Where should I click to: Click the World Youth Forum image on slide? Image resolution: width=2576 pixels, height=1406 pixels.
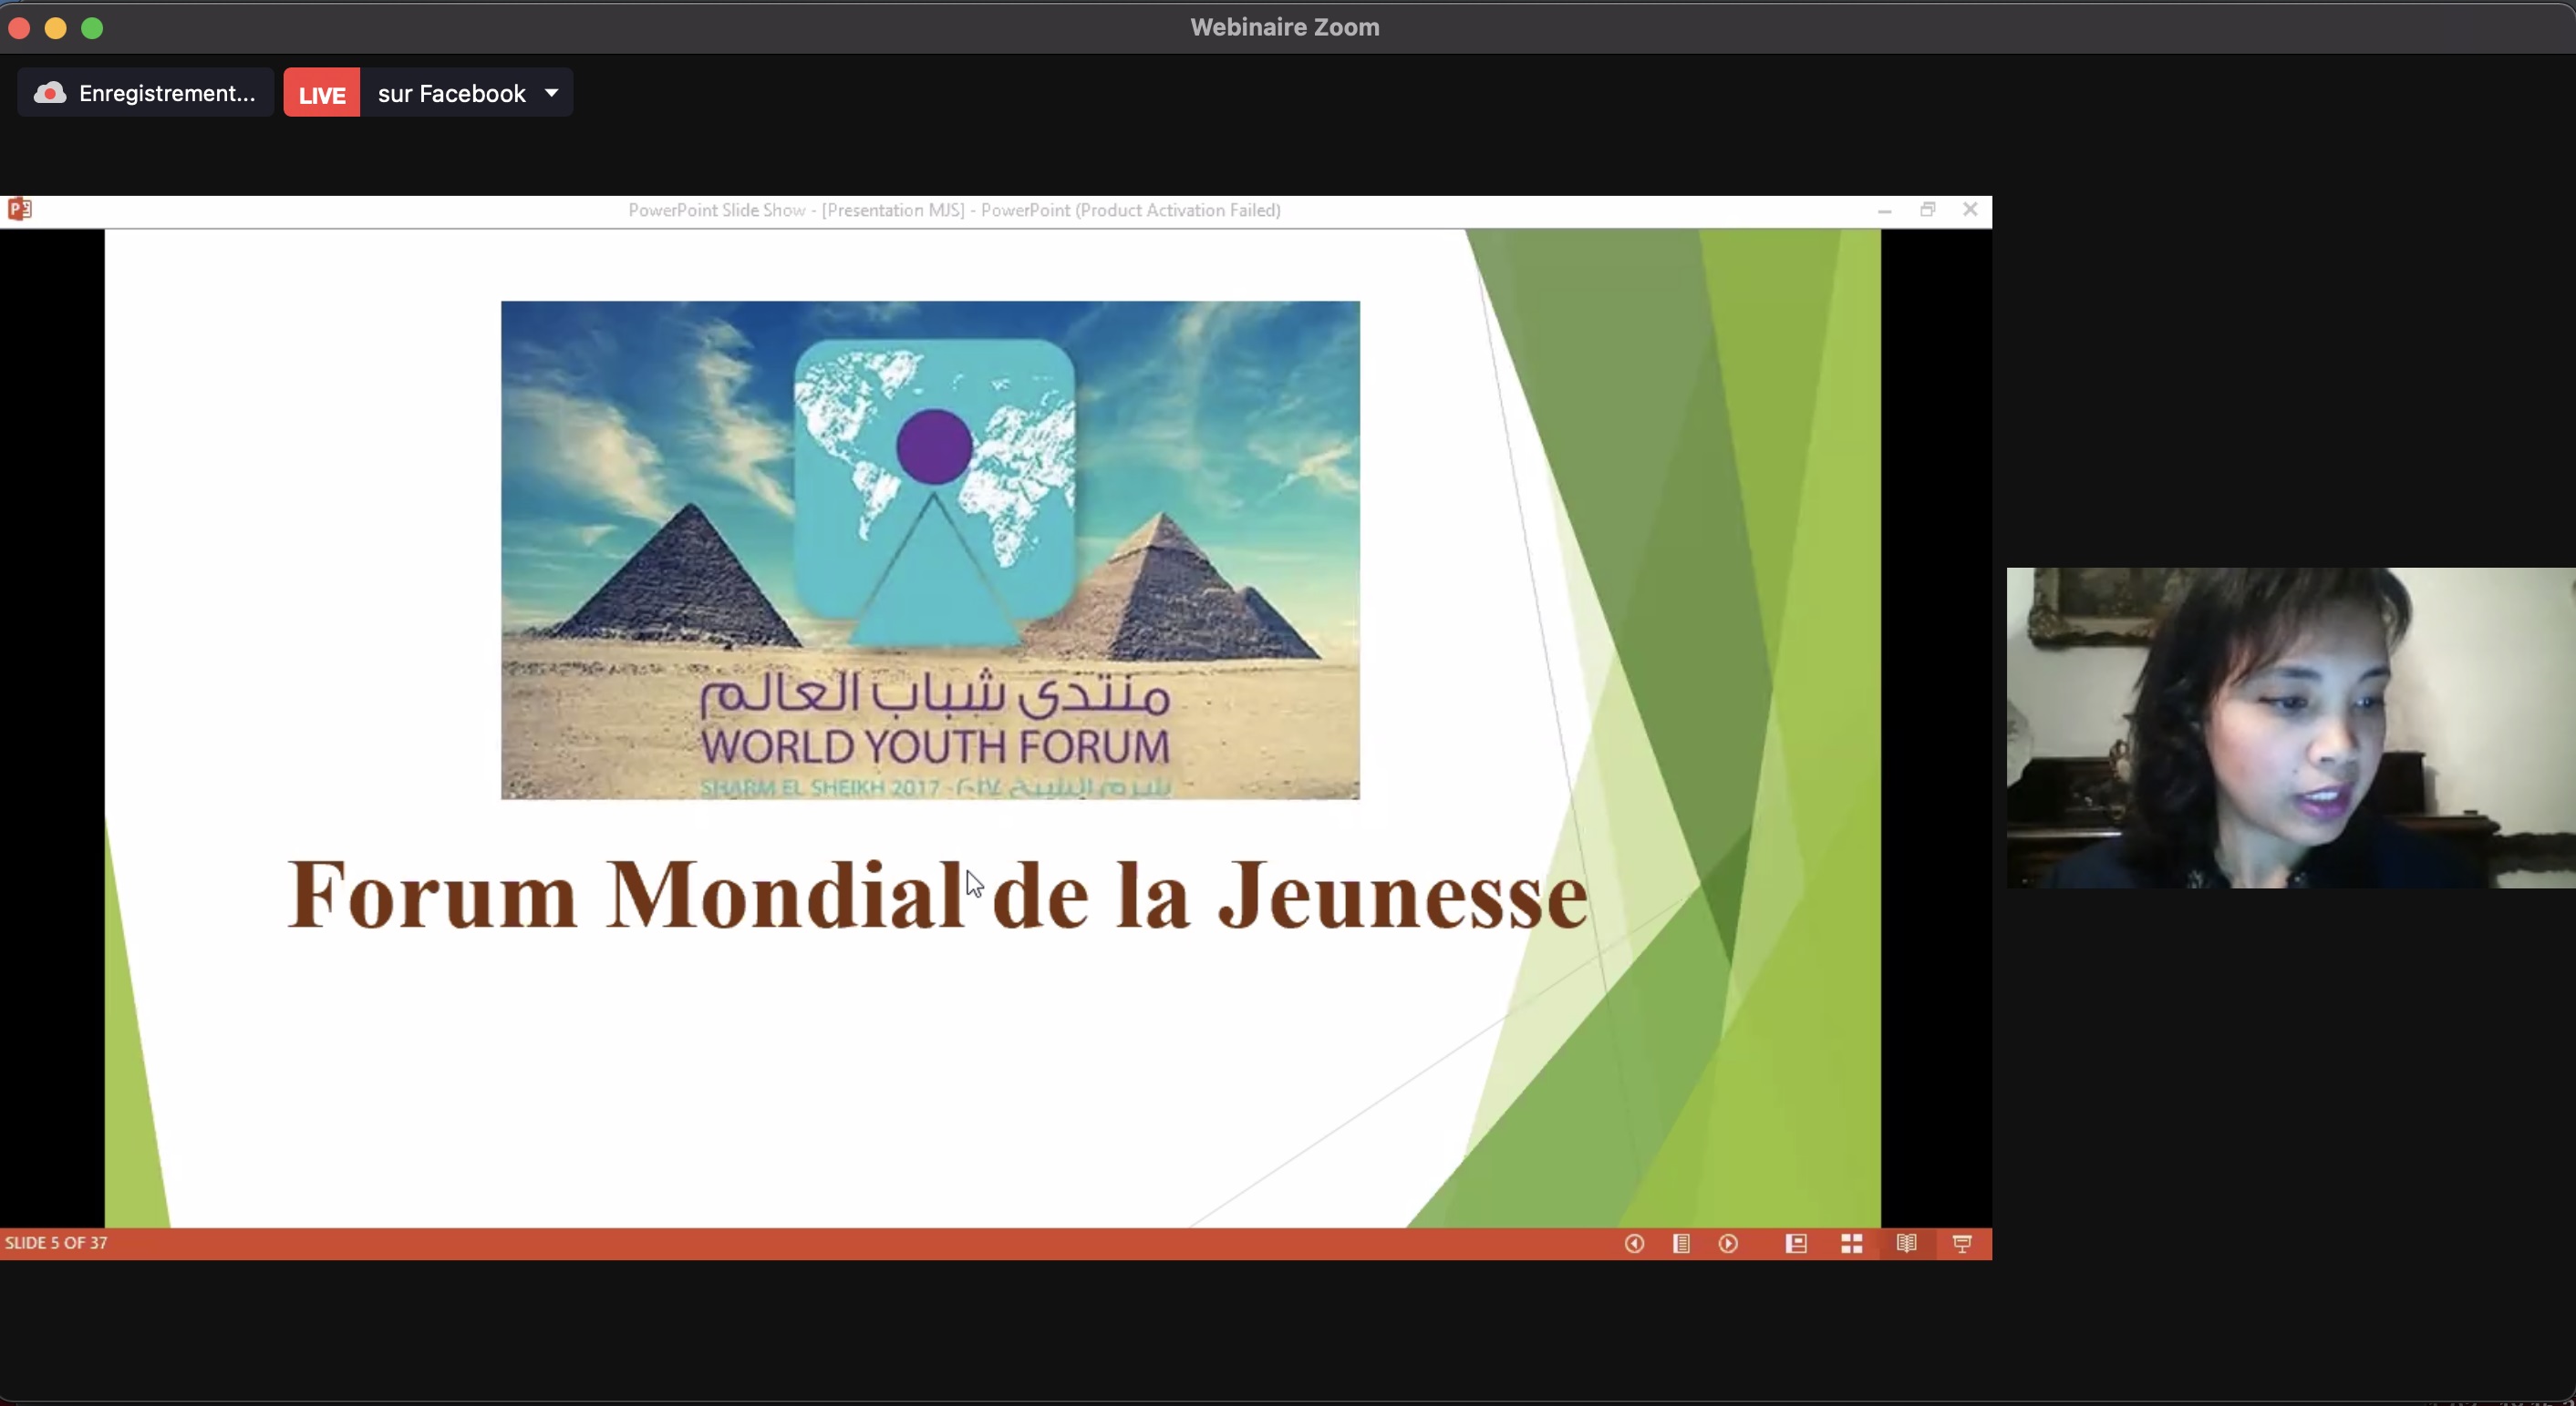[x=930, y=549]
